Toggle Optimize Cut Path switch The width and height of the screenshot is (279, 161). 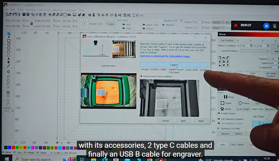tap(219, 129)
